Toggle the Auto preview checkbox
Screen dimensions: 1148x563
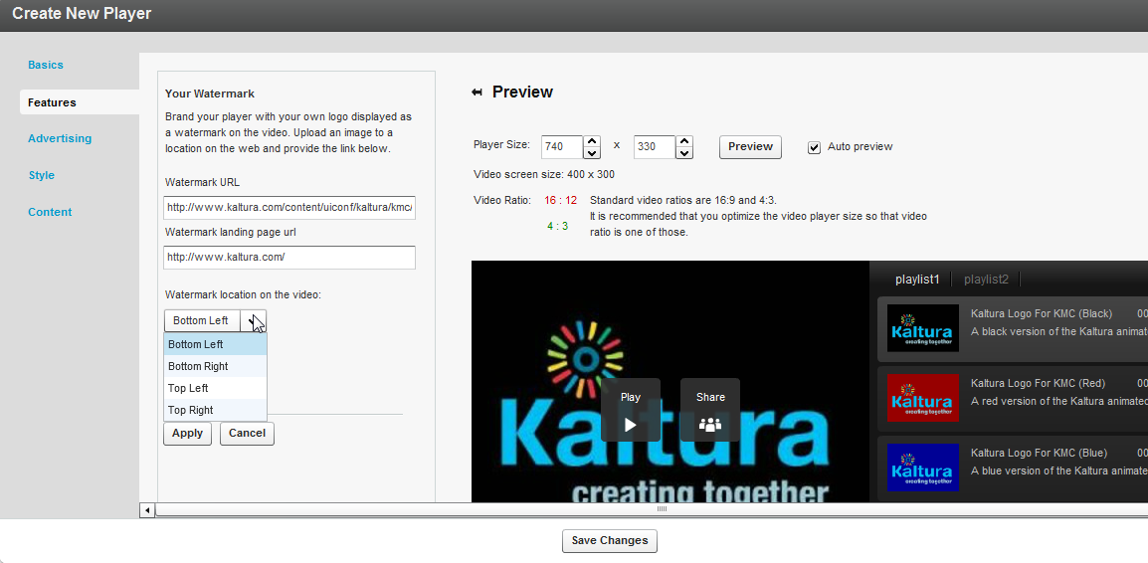click(x=814, y=147)
